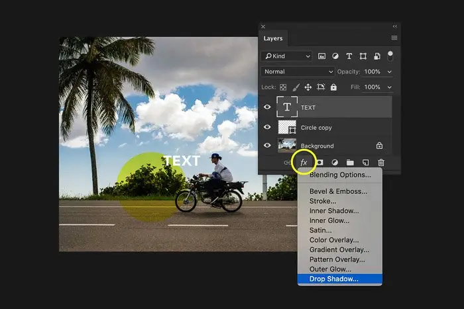Filter for pixel layers icon

click(x=321, y=56)
